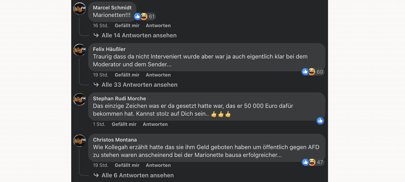The width and height of the screenshot is (405, 182).
Task: Click the laughing emoji reaction under Felix's comment
Action: (312, 72)
